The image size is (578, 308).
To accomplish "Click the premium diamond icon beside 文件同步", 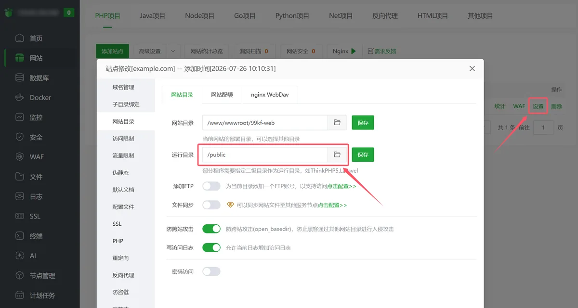I will pyautogui.click(x=230, y=205).
